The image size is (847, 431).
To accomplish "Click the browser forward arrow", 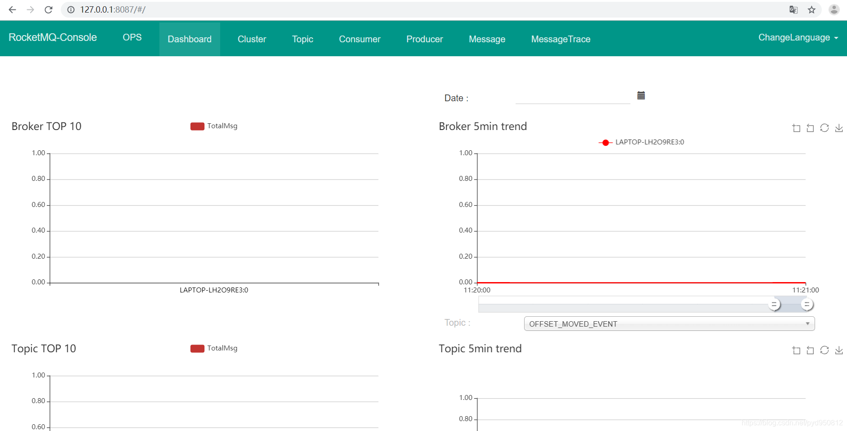I will tap(30, 9).
